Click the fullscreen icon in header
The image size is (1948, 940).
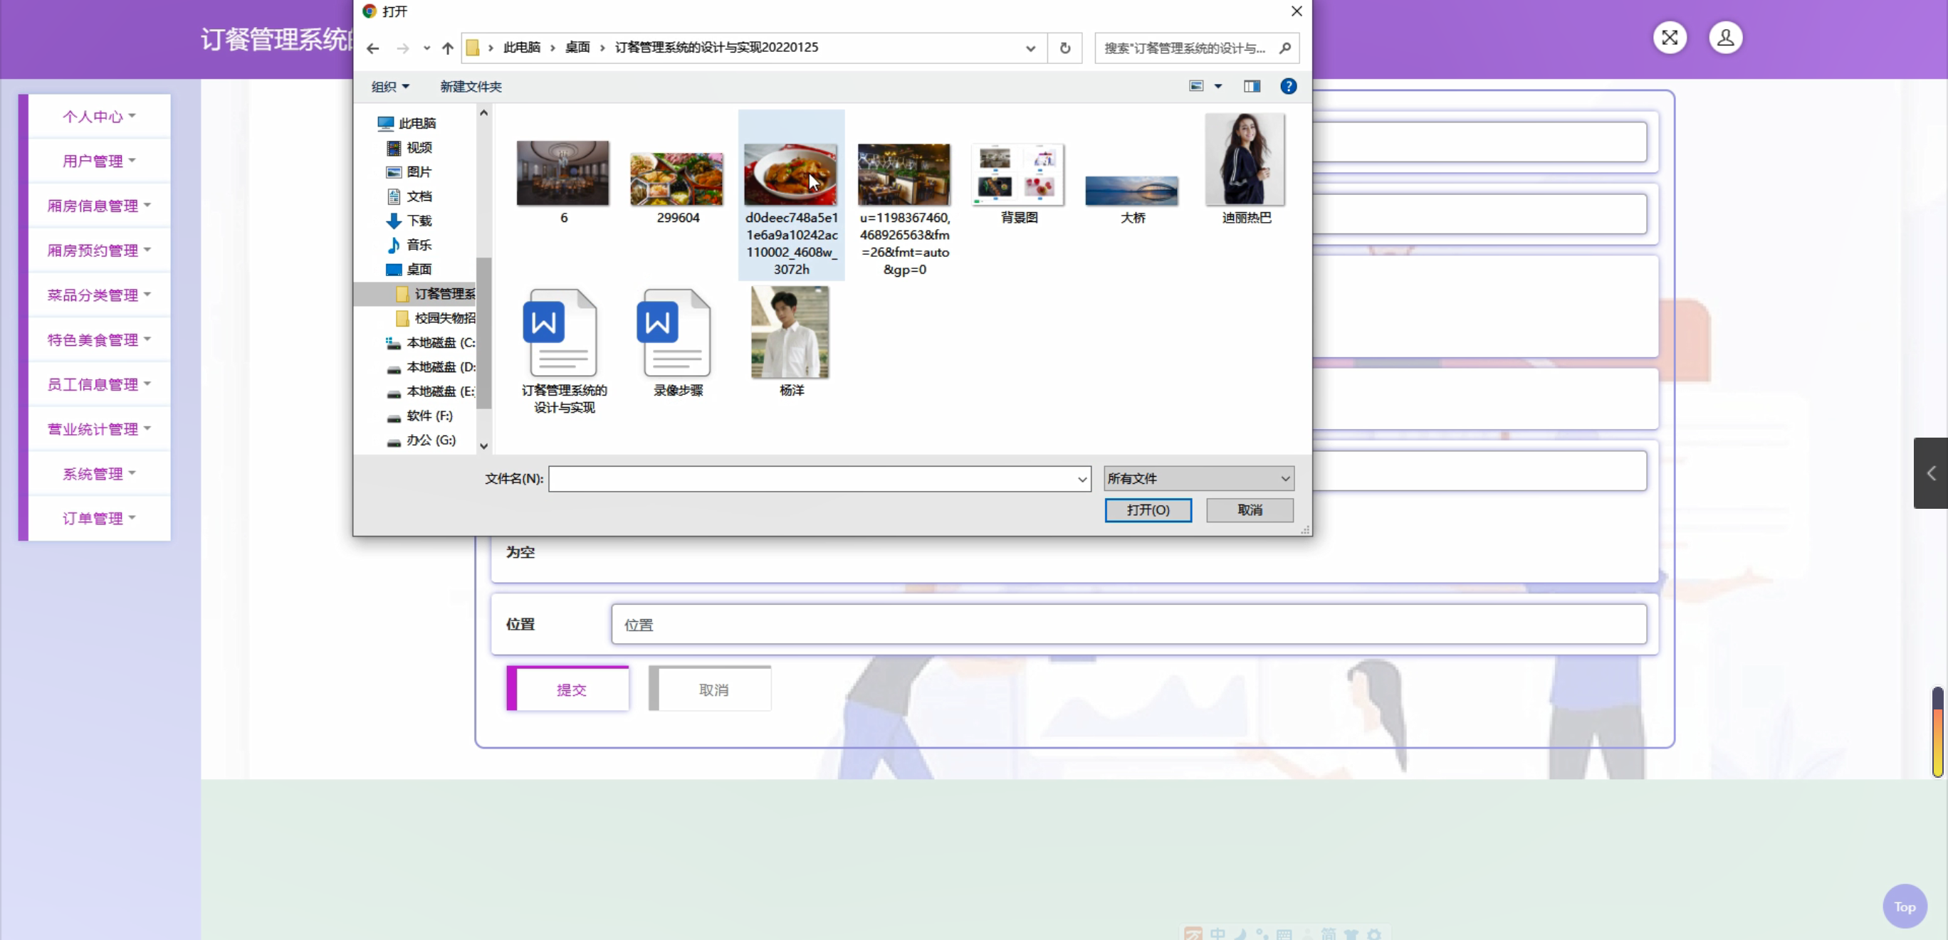1669,38
